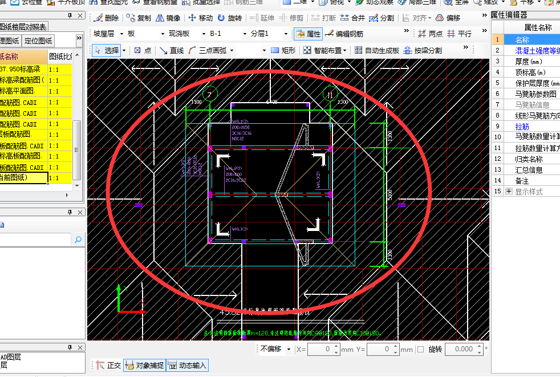Click the 图纸比例 column header

(x=60, y=56)
